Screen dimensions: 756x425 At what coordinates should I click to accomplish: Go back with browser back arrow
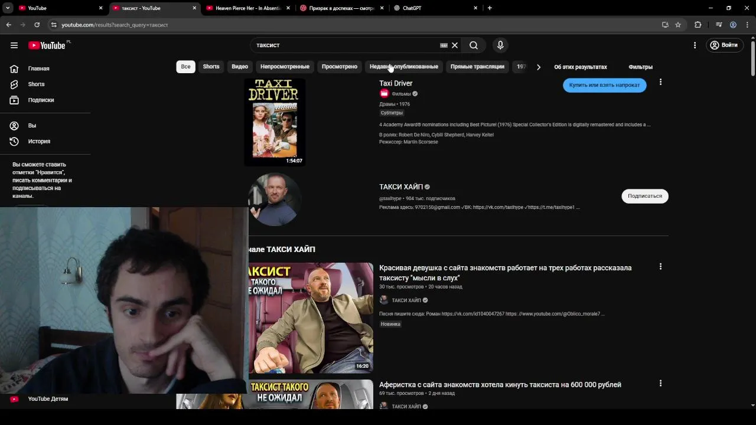[8, 25]
